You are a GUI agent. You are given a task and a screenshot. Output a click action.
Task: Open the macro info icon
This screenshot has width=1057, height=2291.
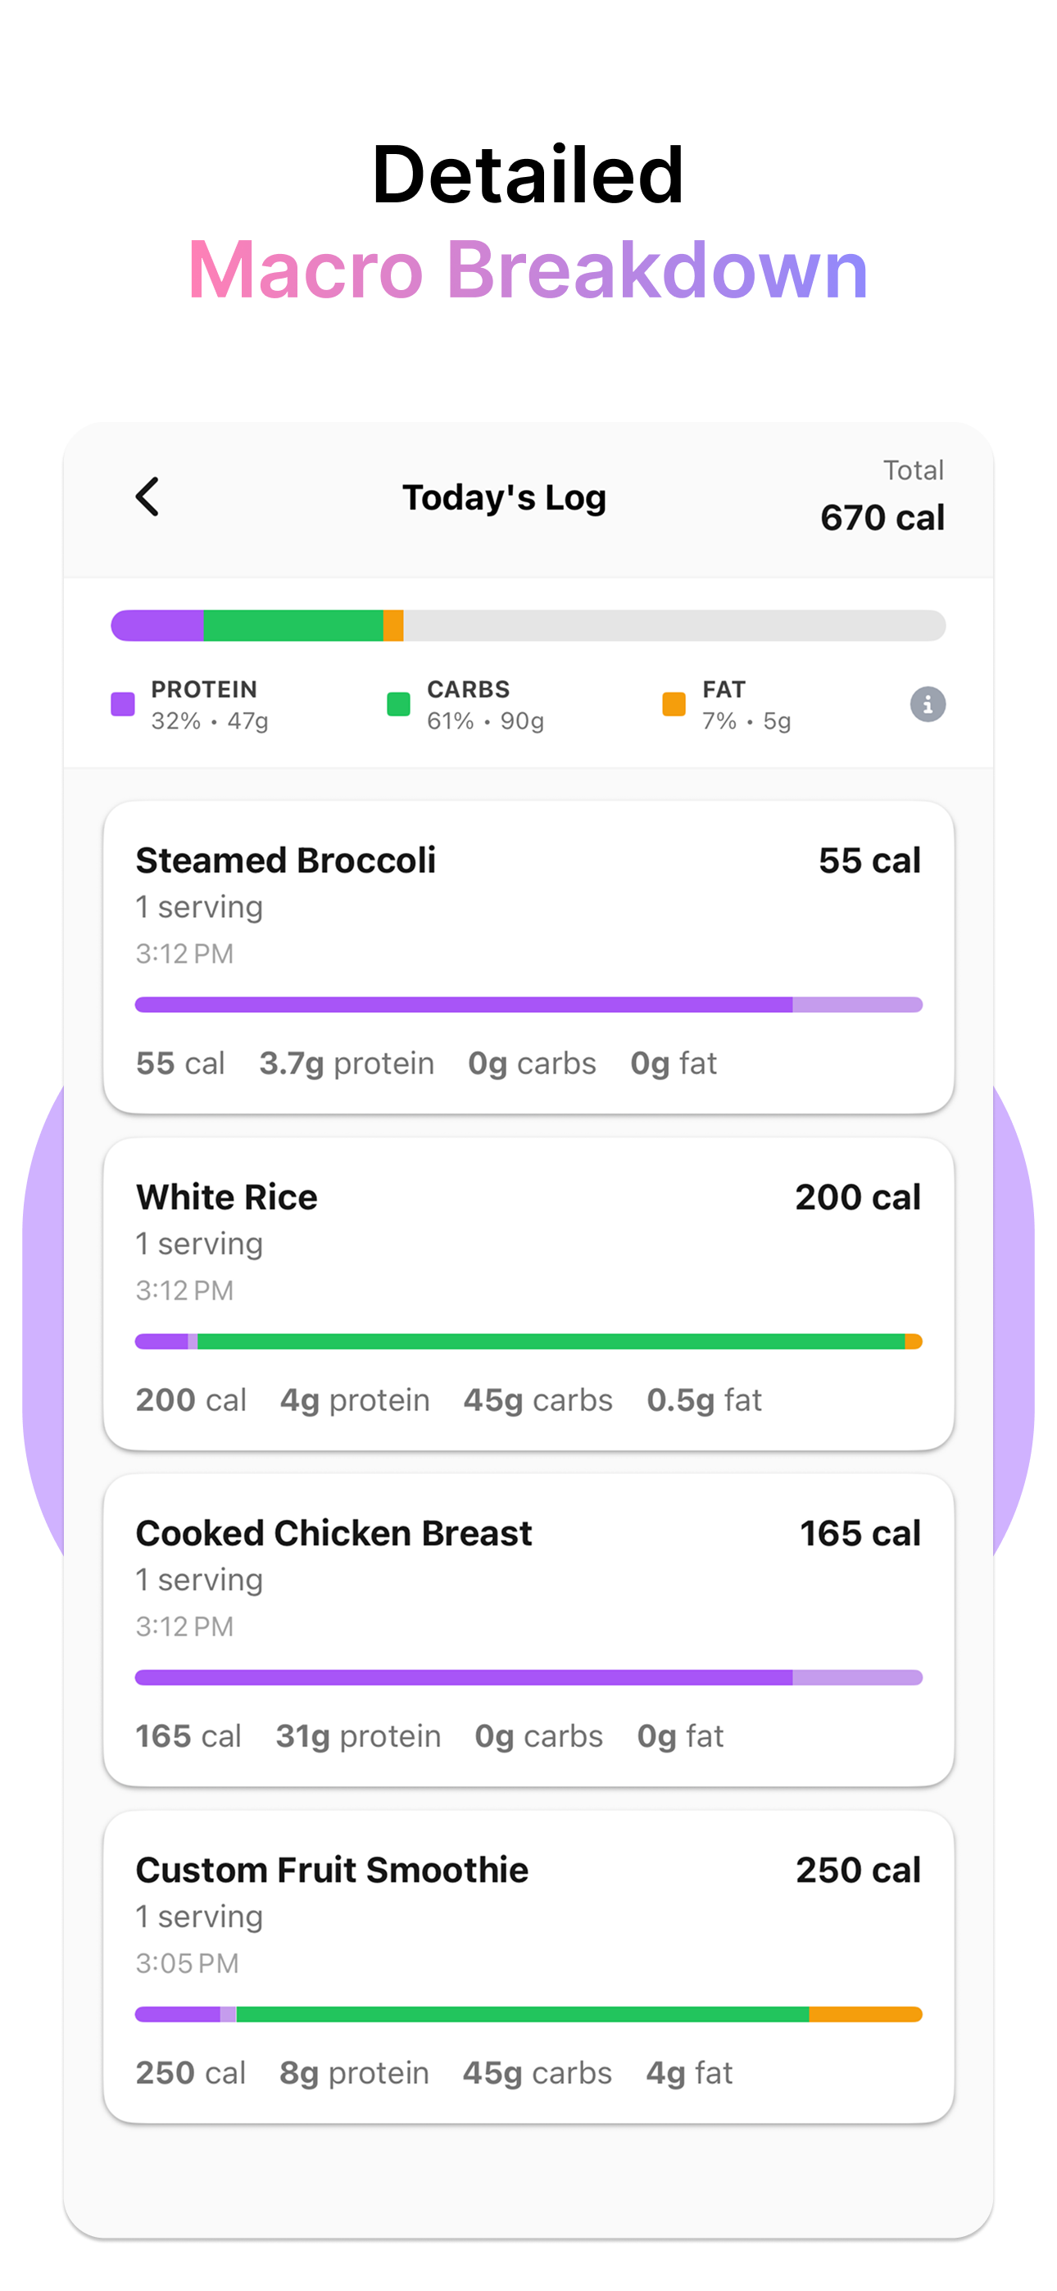pyautogui.click(x=927, y=705)
